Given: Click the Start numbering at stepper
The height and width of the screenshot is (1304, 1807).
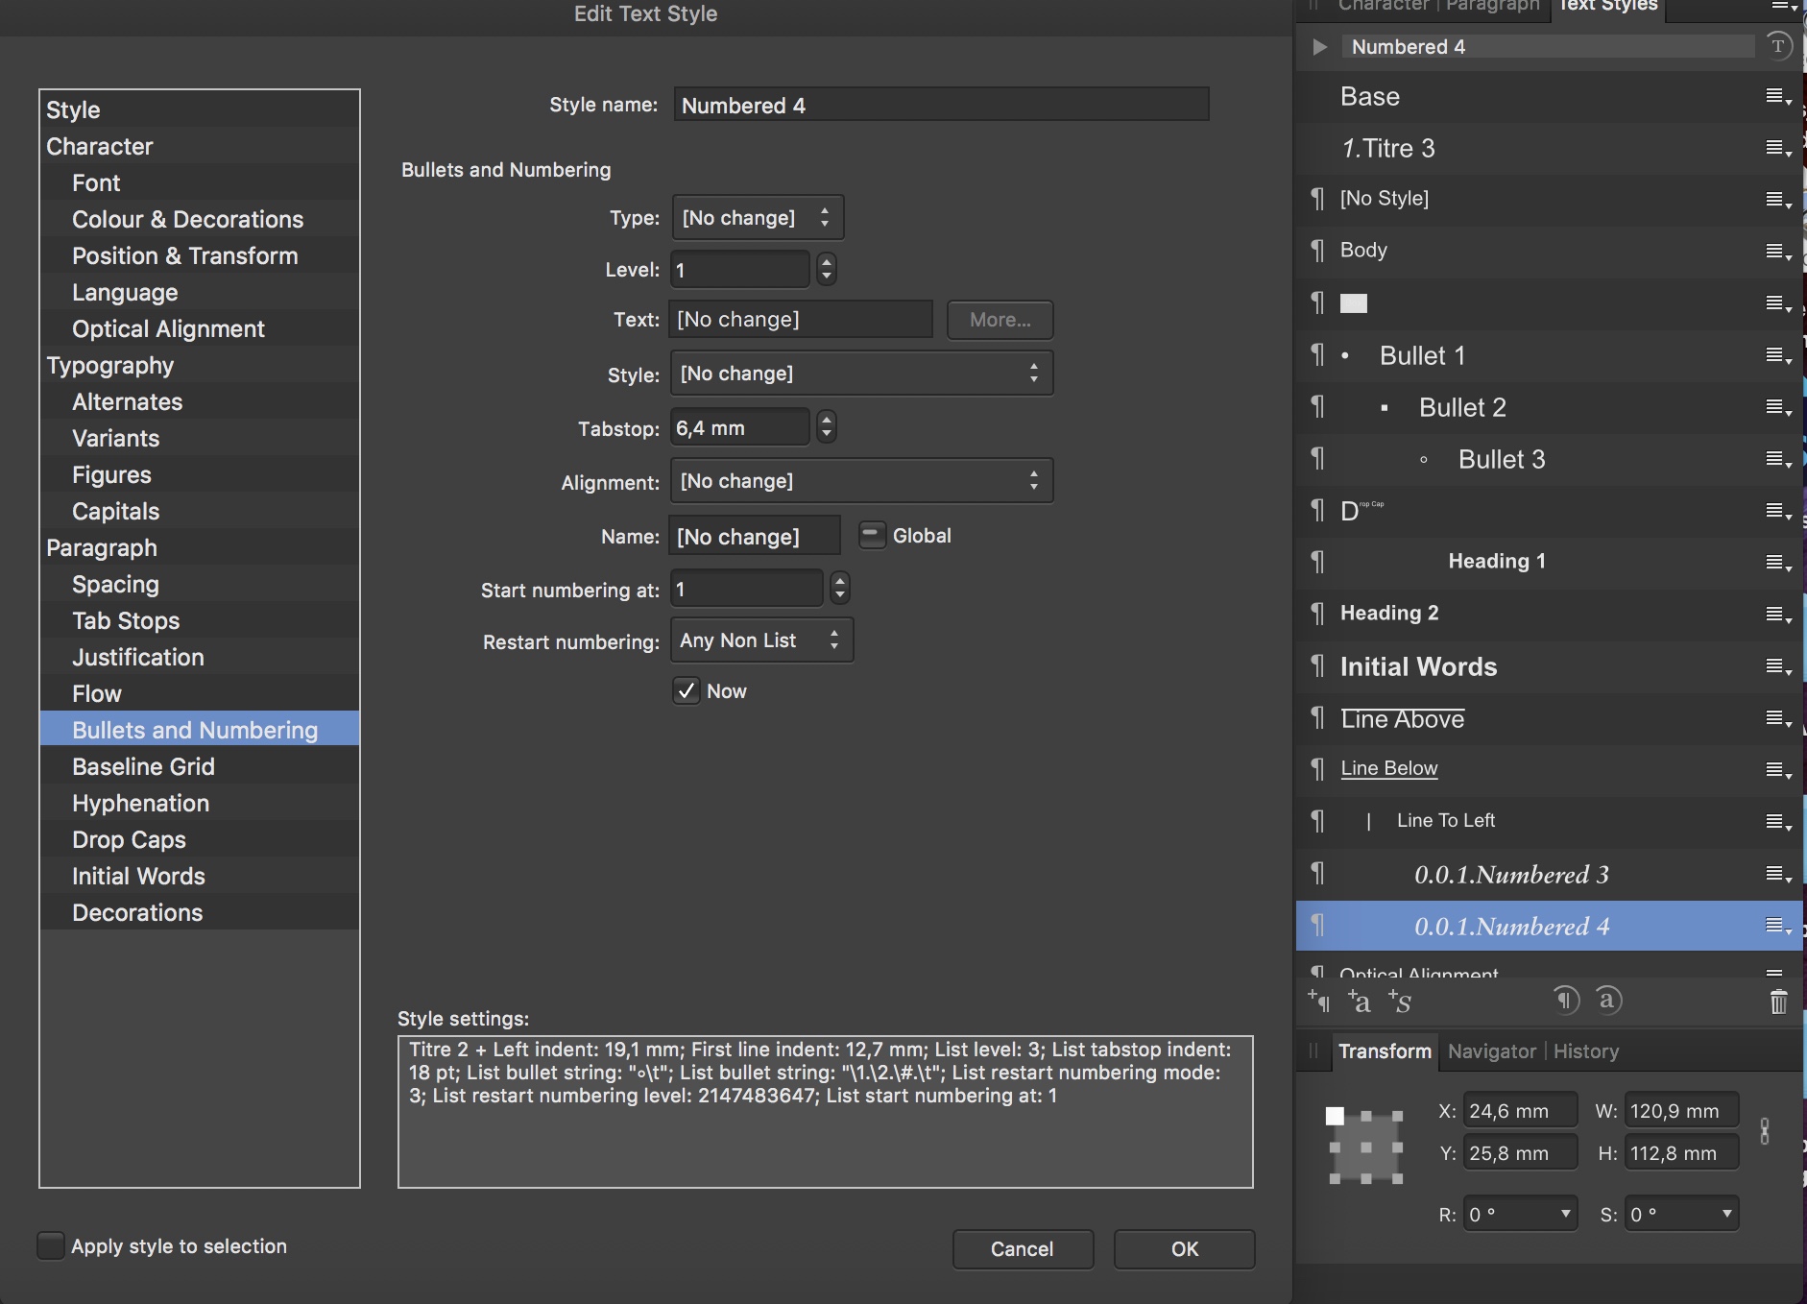Looking at the screenshot, I should [x=840, y=588].
